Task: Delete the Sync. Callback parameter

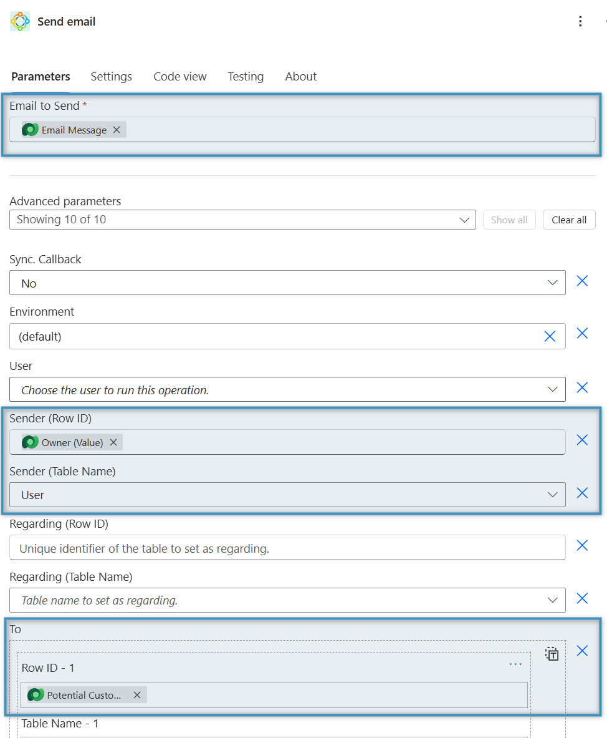Action: point(582,281)
